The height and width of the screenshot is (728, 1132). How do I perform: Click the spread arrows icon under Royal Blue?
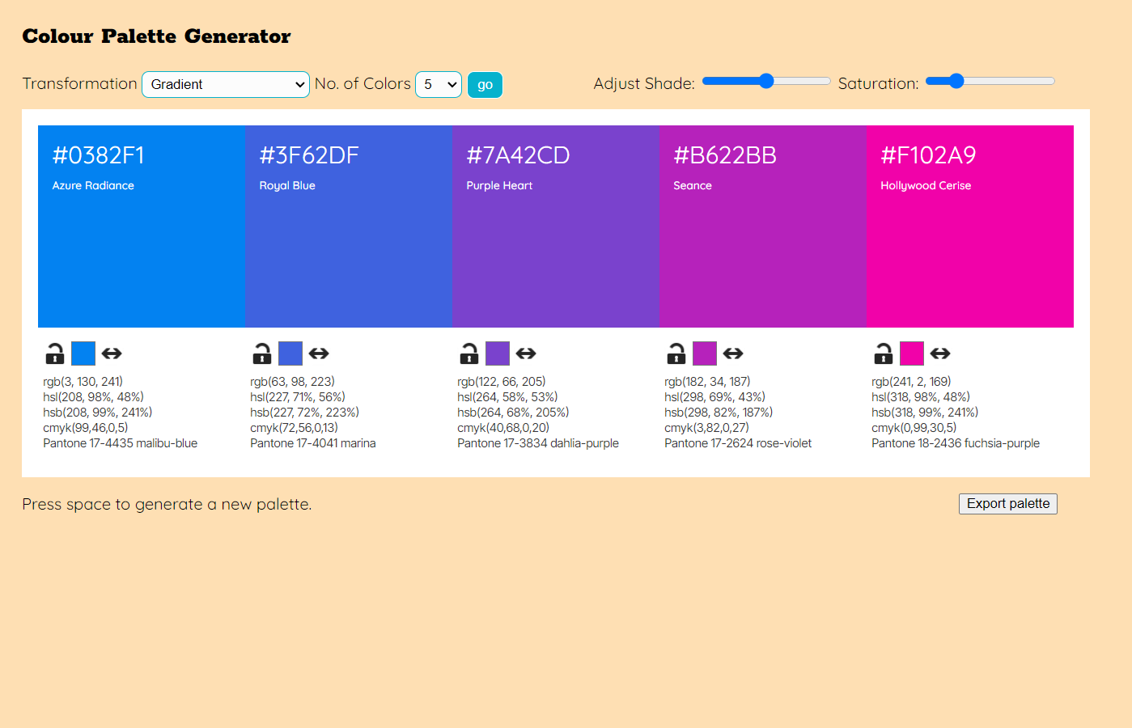(318, 353)
